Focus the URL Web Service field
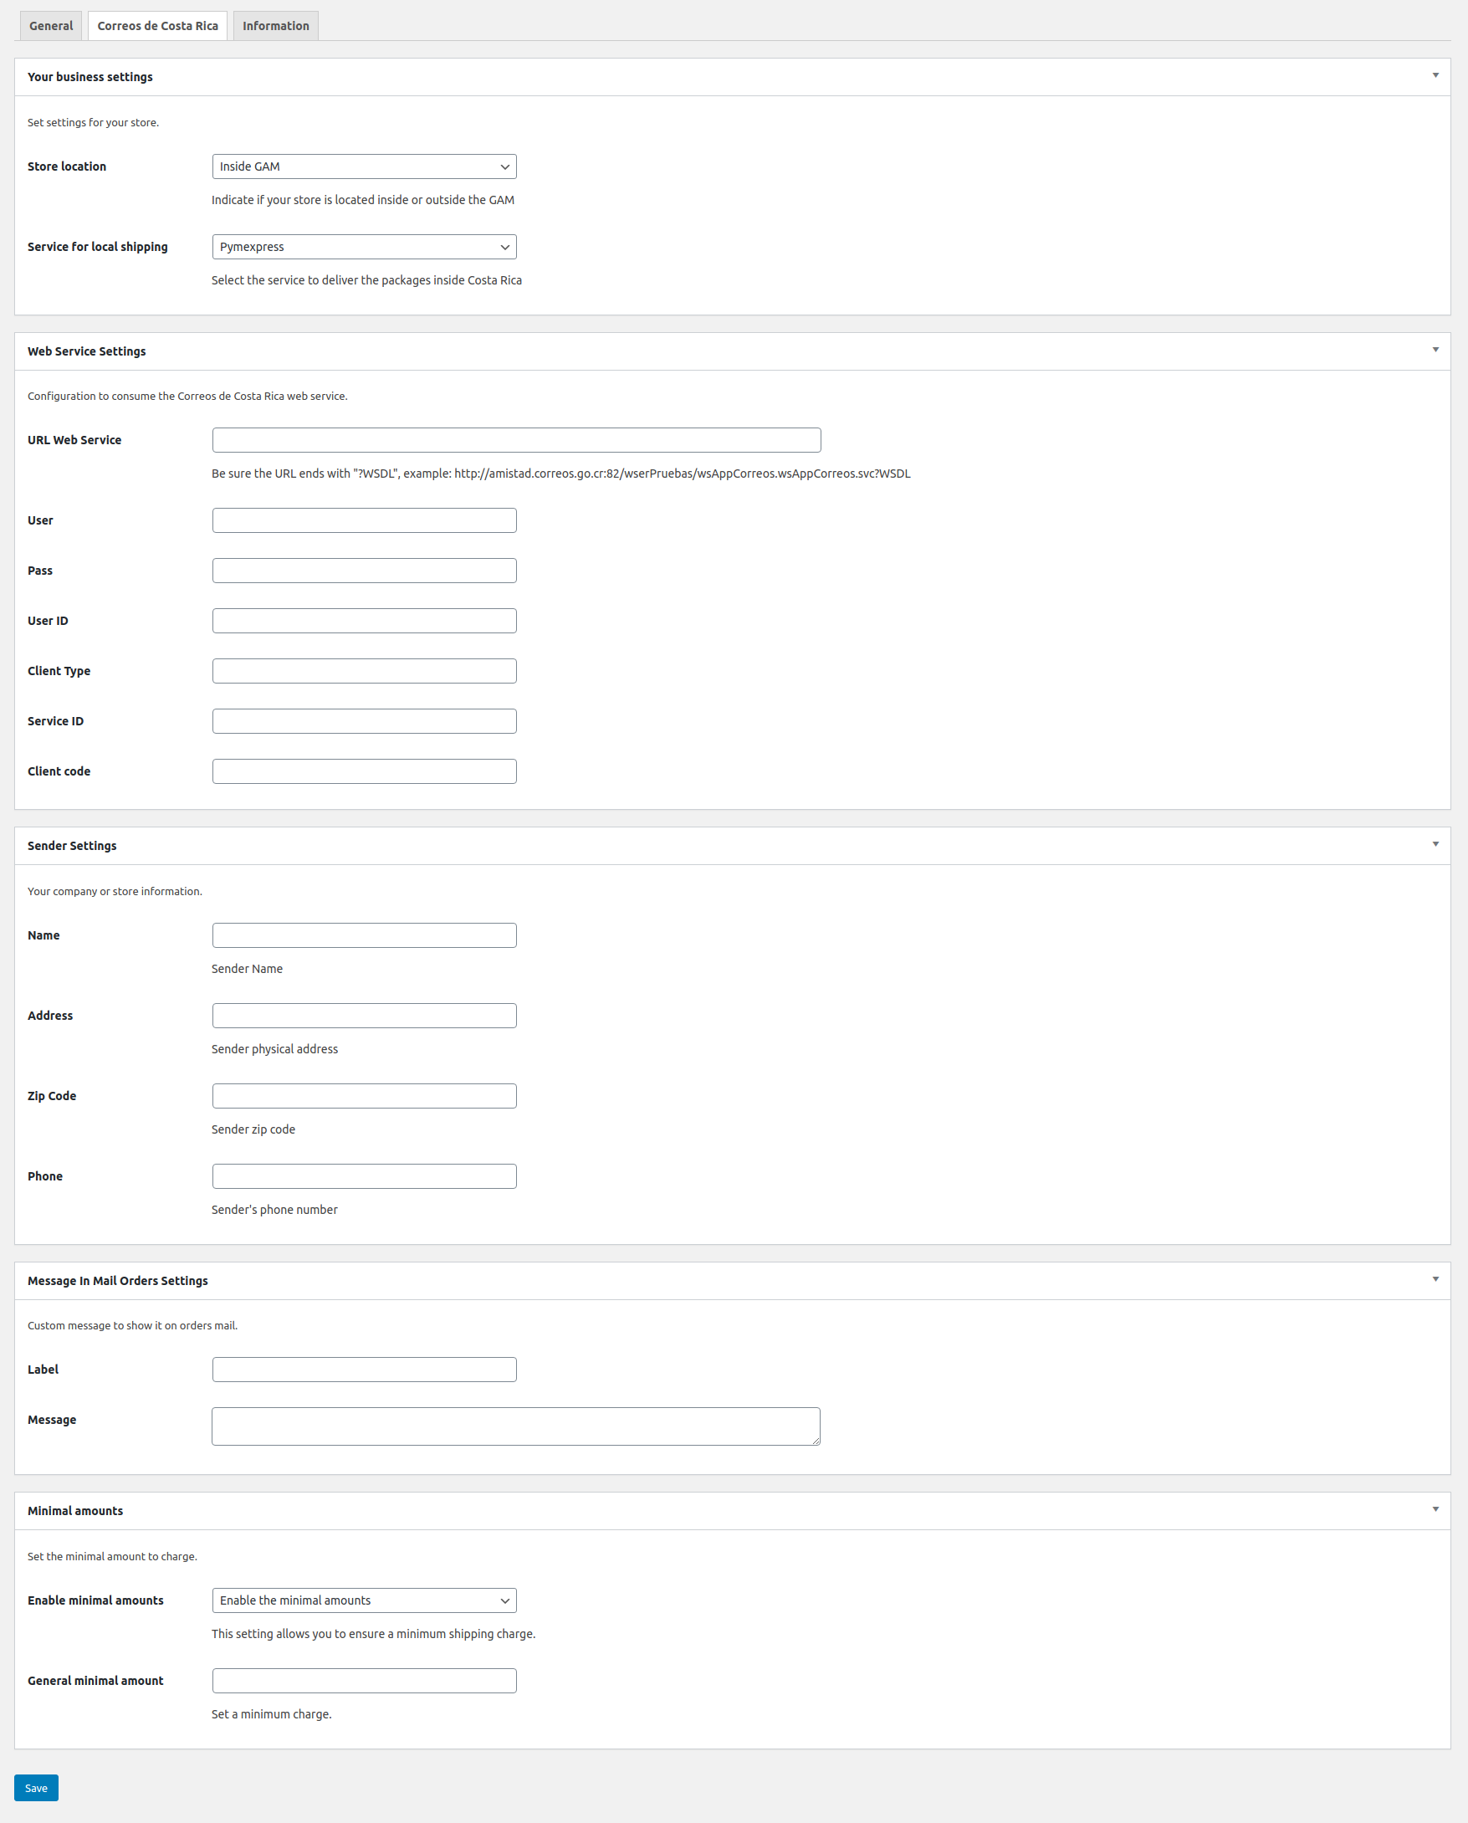Viewport: 1468px width, 1823px height. [516, 440]
